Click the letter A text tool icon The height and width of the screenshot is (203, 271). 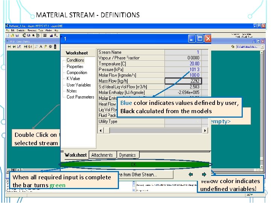41,47
